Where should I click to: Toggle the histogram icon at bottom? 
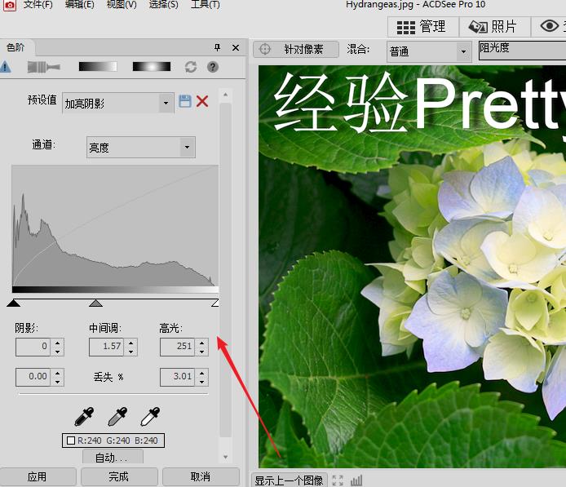tap(356, 480)
